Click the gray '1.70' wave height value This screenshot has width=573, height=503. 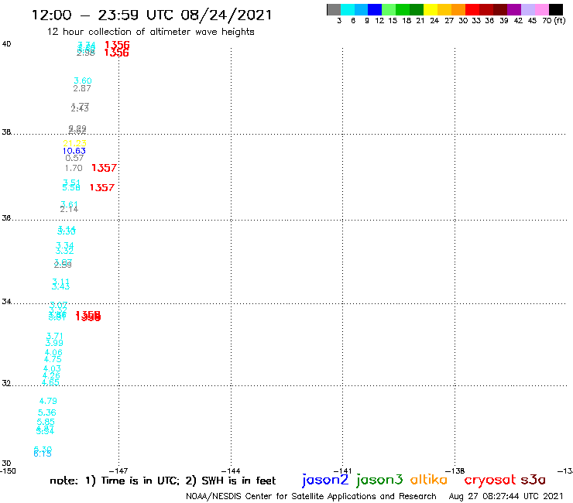click(x=74, y=168)
